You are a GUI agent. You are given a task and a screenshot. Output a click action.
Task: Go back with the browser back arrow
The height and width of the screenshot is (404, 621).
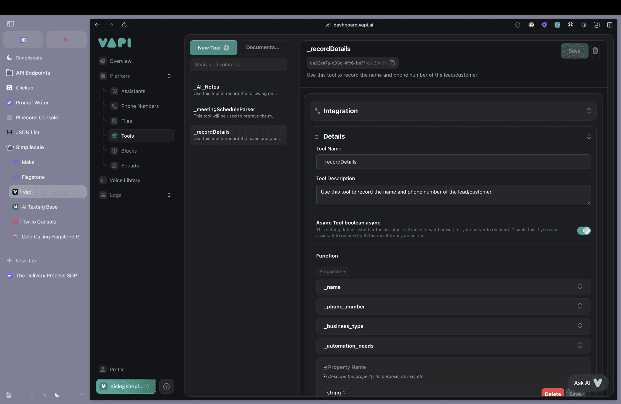[97, 25]
